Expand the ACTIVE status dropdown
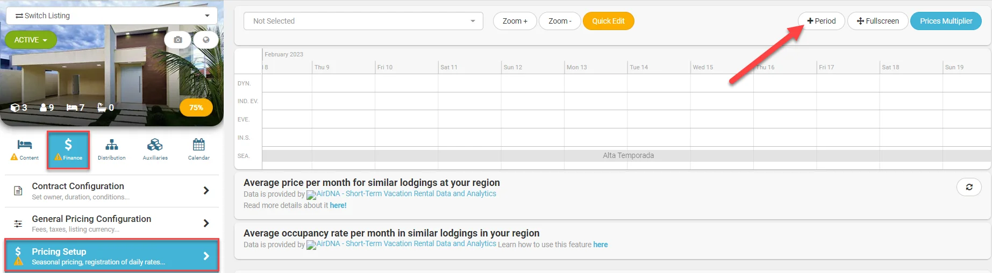Viewport: 992px width, 273px height. pos(31,40)
